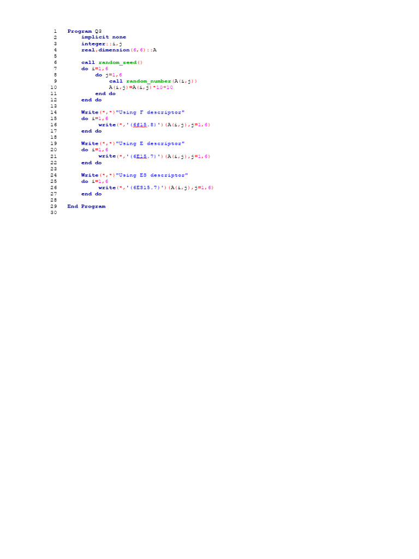Click line number 1 in the gutter
The image size is (419, 559).
coord(55,31)
